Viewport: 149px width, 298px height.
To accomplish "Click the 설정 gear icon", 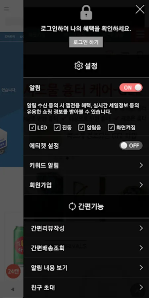I will (78, 66).
